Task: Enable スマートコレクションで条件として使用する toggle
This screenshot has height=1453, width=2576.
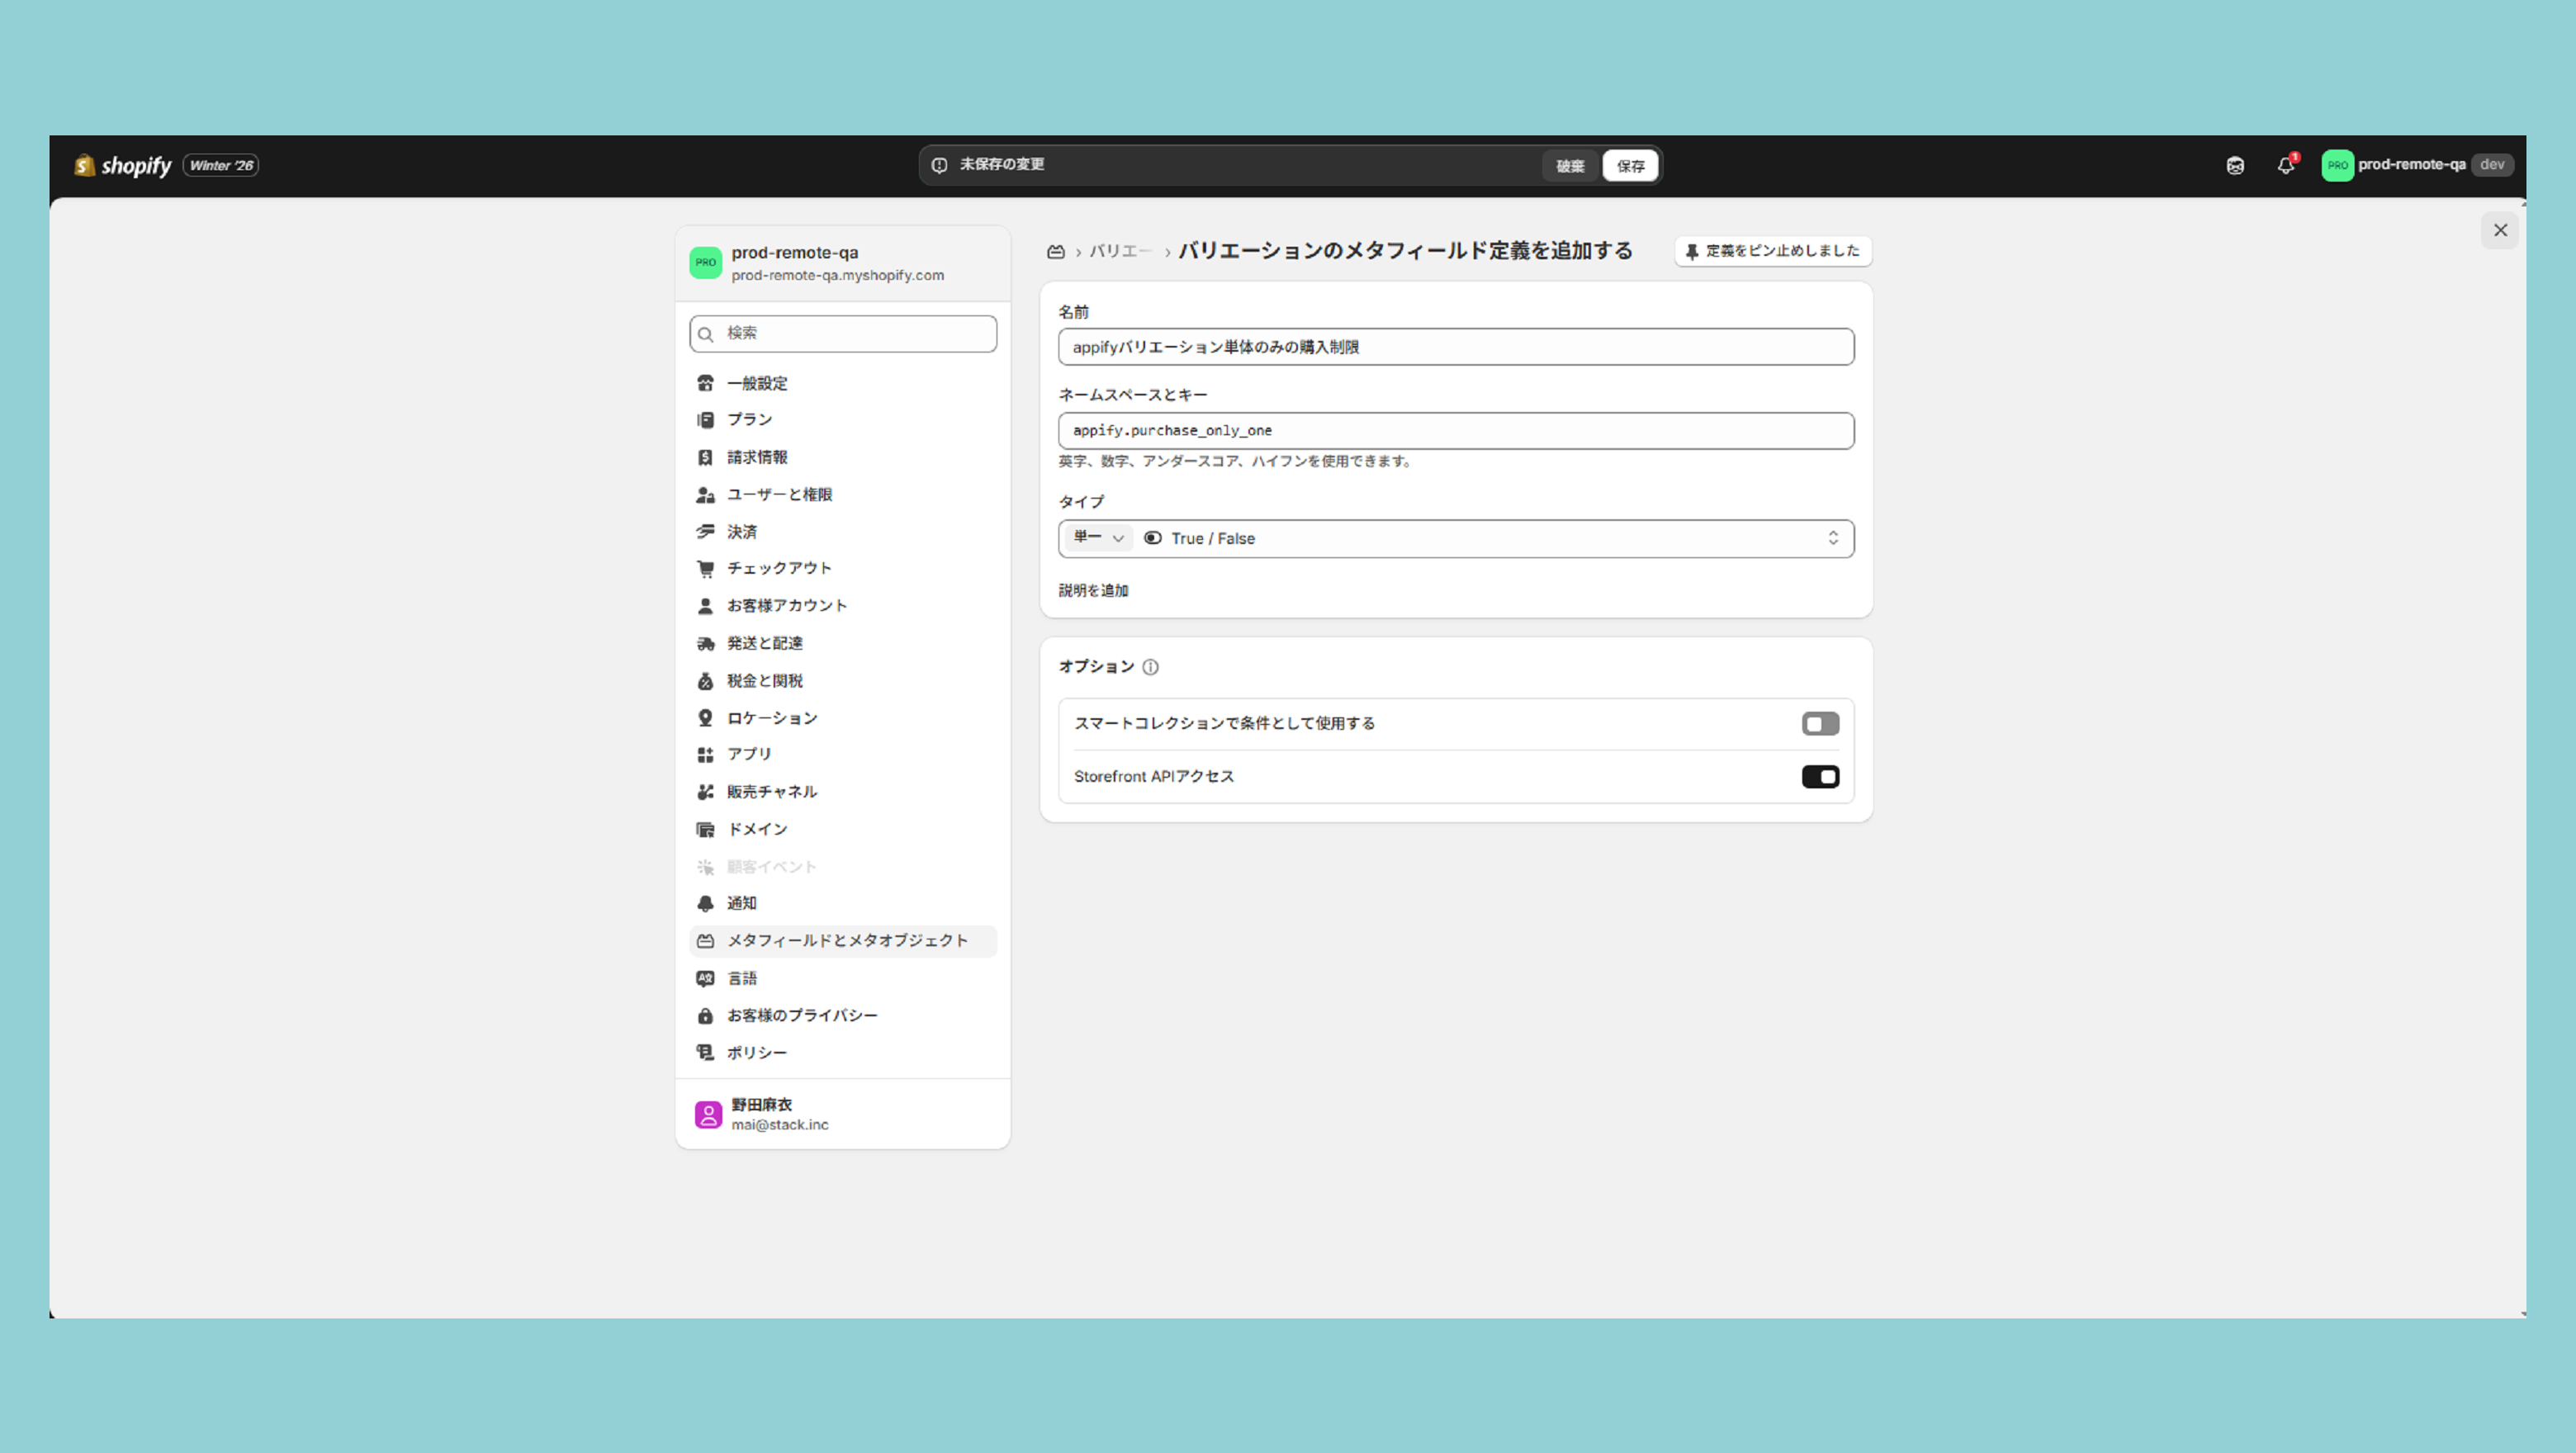Action: tap(1820, 724)
